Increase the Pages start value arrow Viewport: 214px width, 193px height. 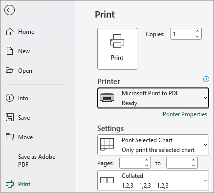point(147,160)
